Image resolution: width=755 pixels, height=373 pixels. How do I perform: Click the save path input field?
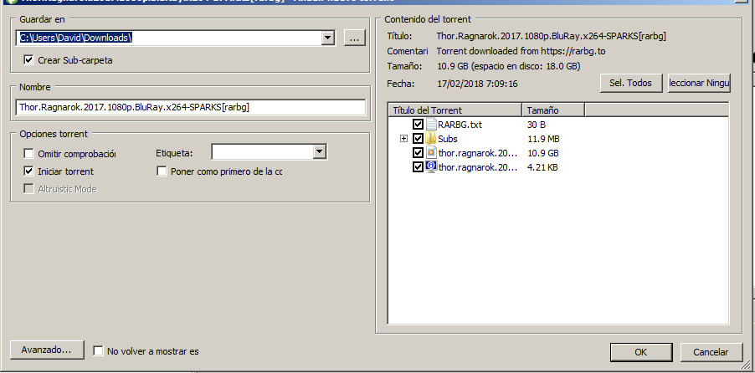click(x=169, y=38)
